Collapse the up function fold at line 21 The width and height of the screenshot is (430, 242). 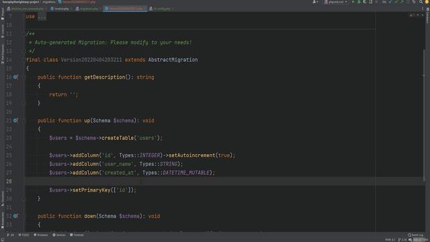pyautogui.click(x=24, y=121)
